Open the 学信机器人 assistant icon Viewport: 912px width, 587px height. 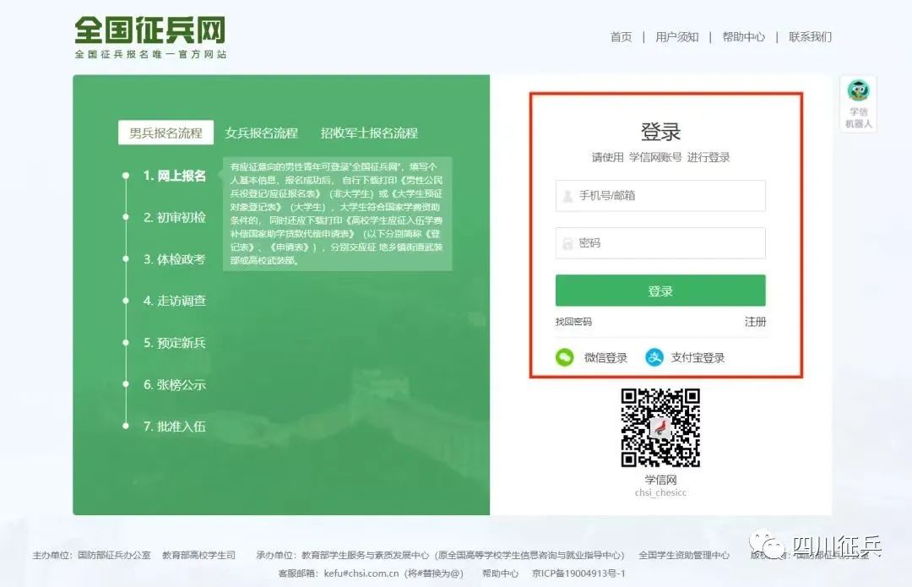859,104
